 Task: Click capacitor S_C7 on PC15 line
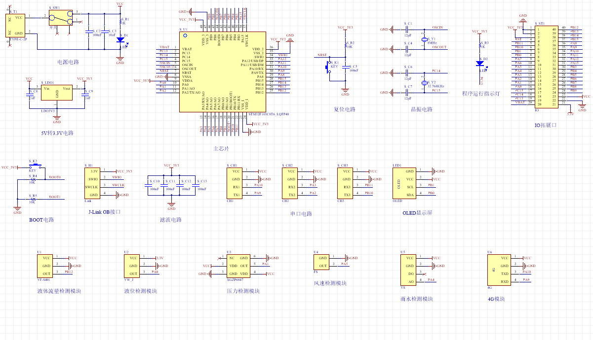[x=408, y=93]
